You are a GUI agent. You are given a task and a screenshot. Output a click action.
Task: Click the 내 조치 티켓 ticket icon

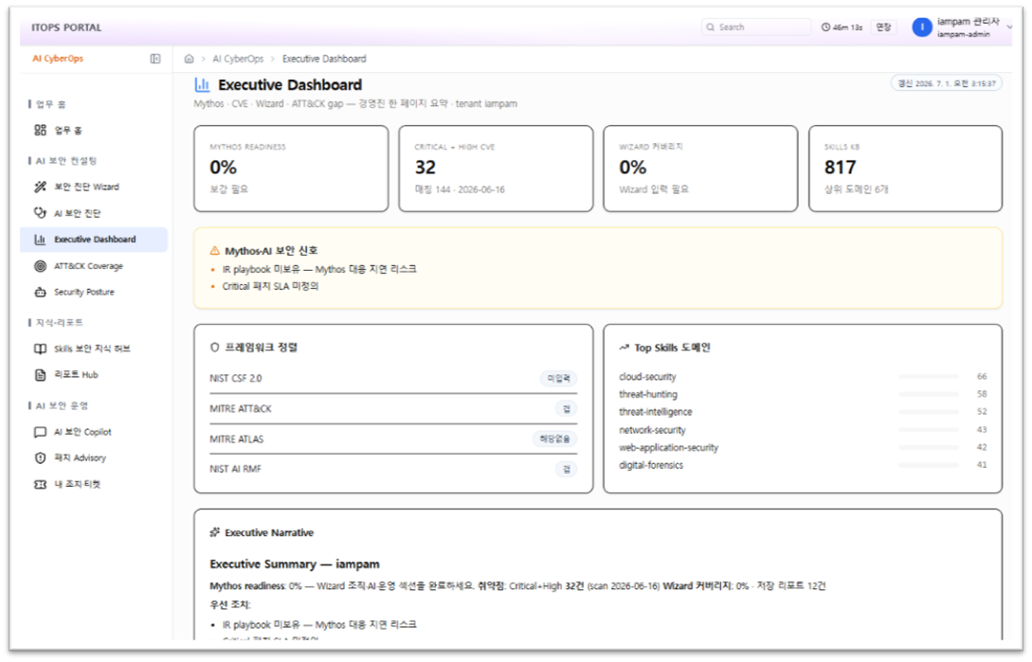tap(40, 484)
